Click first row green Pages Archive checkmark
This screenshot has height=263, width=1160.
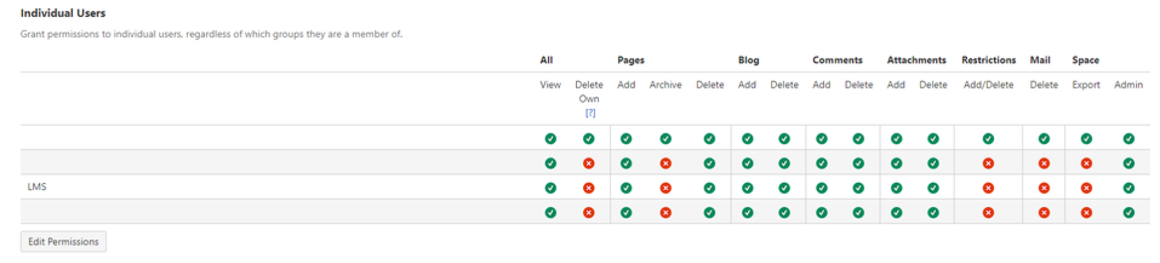[x=665, y=139]
